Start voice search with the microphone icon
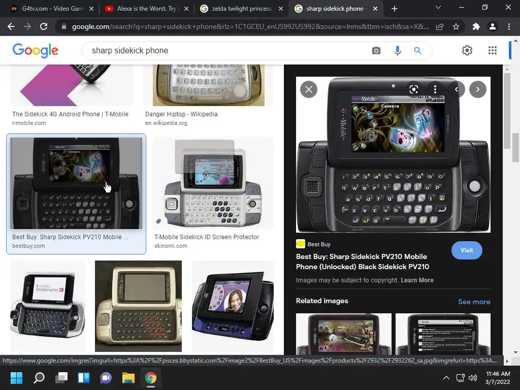 [397, 50]
